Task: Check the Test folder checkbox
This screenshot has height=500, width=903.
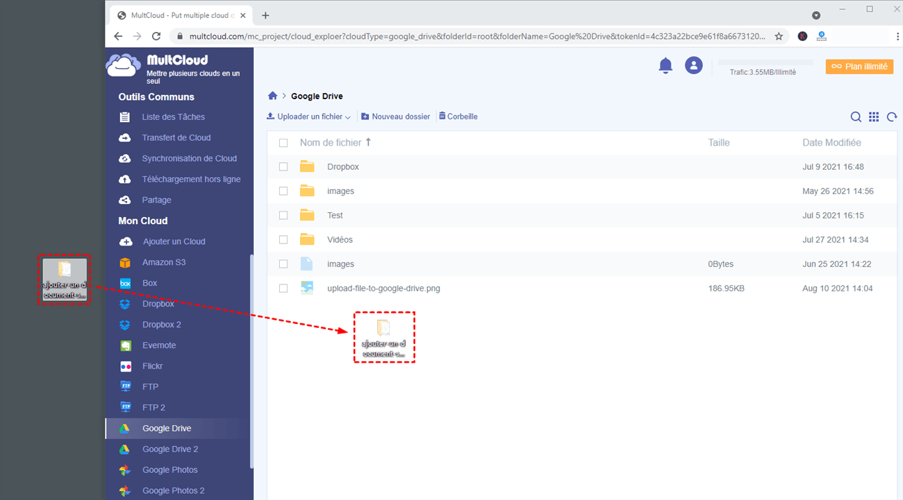Action: click(x=283, y=216)
